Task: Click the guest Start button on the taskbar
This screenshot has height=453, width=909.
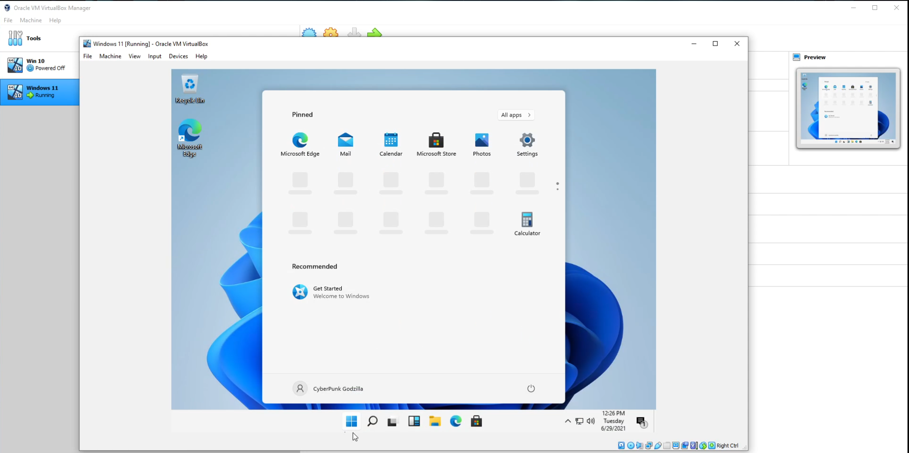Action: coord(352,421)
